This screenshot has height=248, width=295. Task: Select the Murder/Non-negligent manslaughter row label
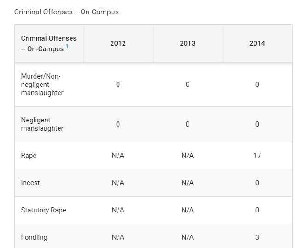coord(42,85)
